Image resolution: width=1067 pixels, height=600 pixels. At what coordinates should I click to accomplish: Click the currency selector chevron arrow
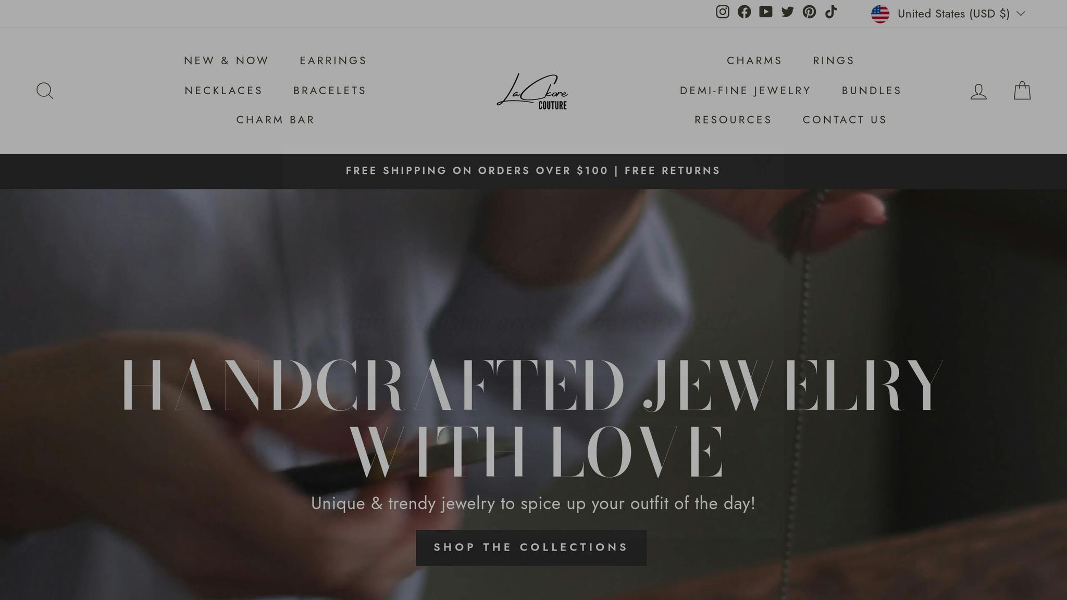1021,14
